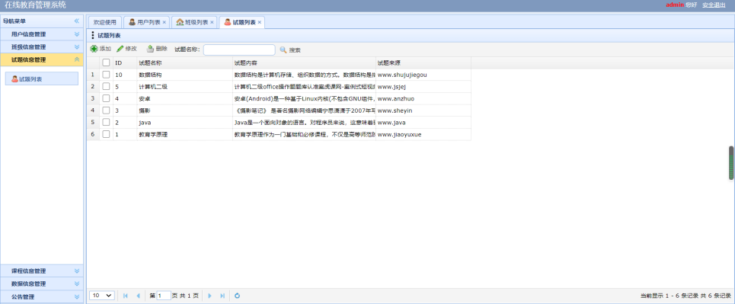Image resolution: width=735 pixels, height=304 pixels.
Task: Click the 在线教育管理系统 title text
Action: [x=35, y=5]
